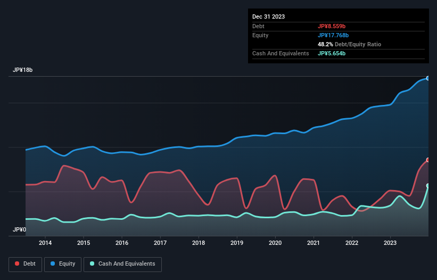The height and width of the screenshot is (280, 437).
Task: Click the Debt value JP¥8.559b in tooltip
Action: [332, 26]
